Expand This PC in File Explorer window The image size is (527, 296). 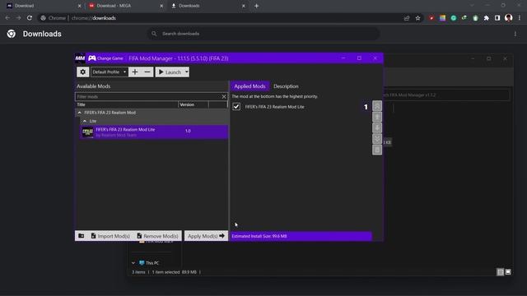click(x=133, y=263)
